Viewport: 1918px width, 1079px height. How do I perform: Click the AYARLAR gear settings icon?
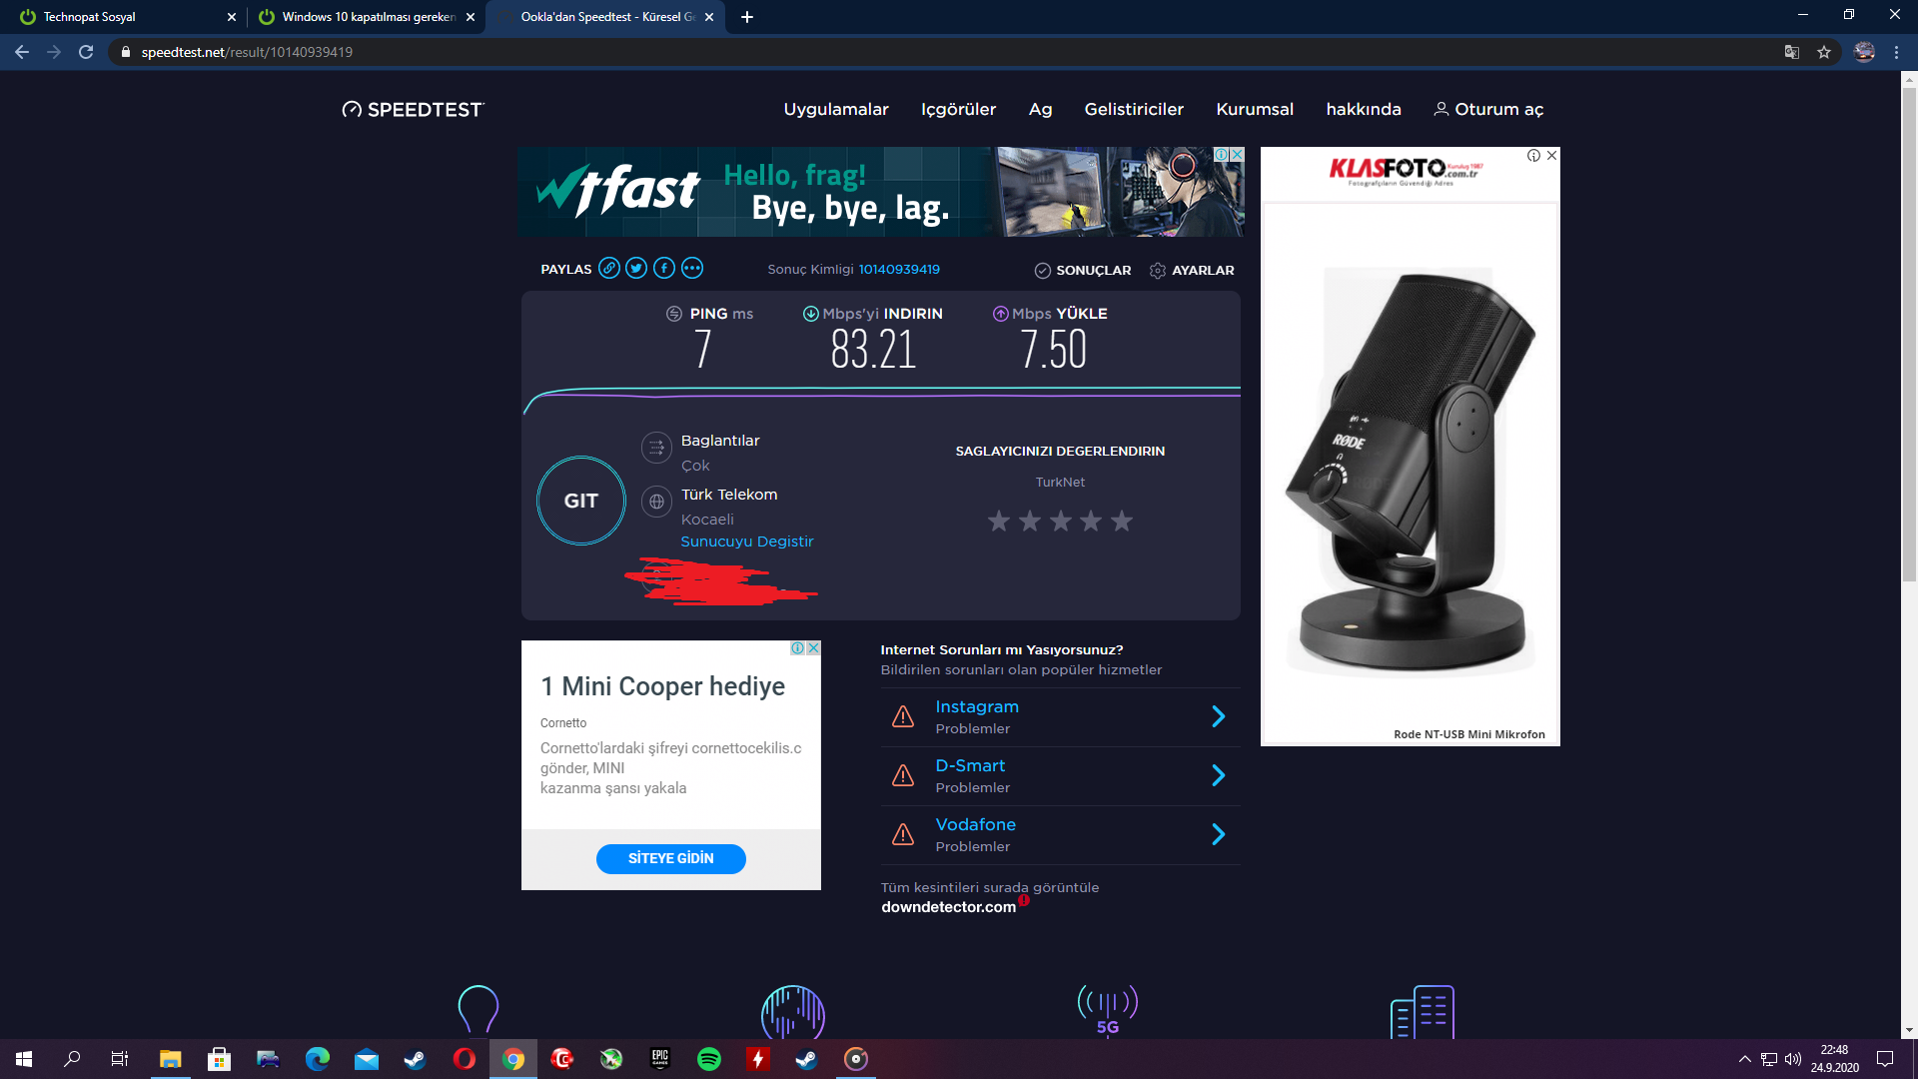(x=1158, y=271)
